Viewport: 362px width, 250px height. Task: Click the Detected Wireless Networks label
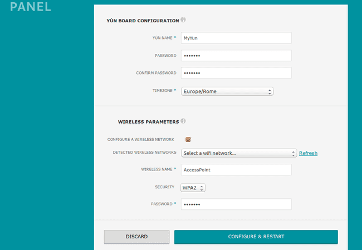[144, 153]
